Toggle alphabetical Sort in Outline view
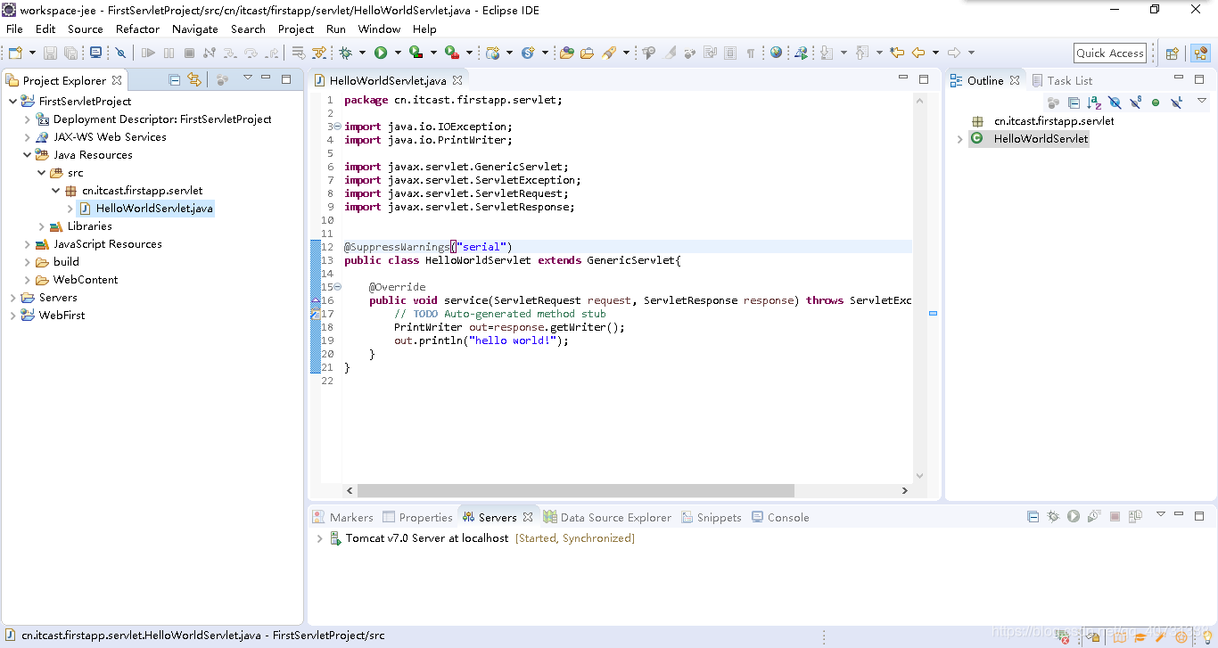 1094,103
